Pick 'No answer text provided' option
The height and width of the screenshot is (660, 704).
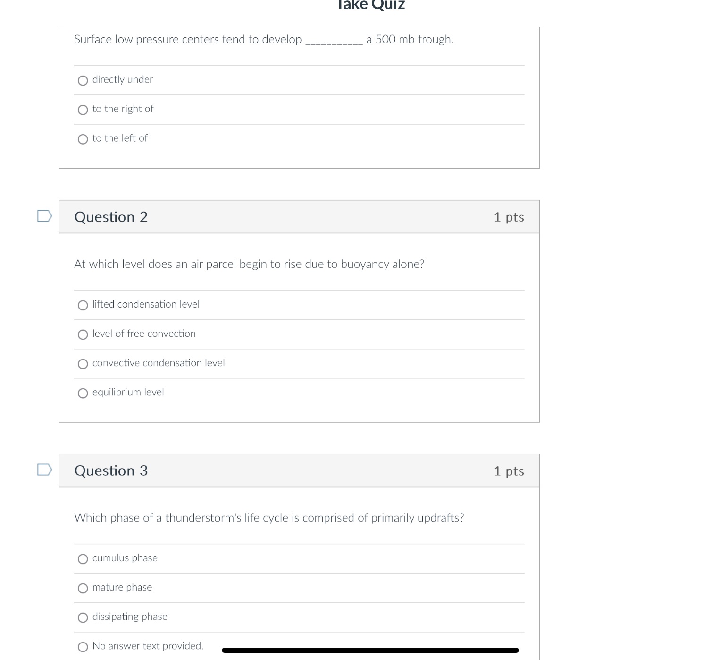point(83,646)
